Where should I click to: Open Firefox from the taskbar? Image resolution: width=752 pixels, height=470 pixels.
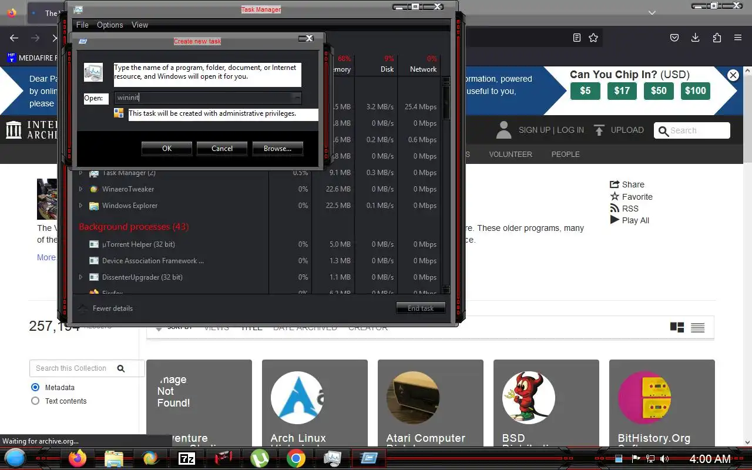click(x=78, y=458)
